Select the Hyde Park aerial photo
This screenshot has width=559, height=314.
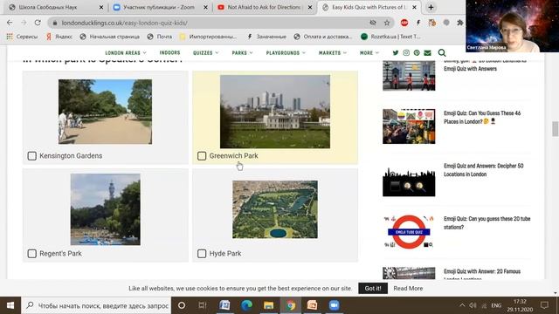click(x=275, y=209)
